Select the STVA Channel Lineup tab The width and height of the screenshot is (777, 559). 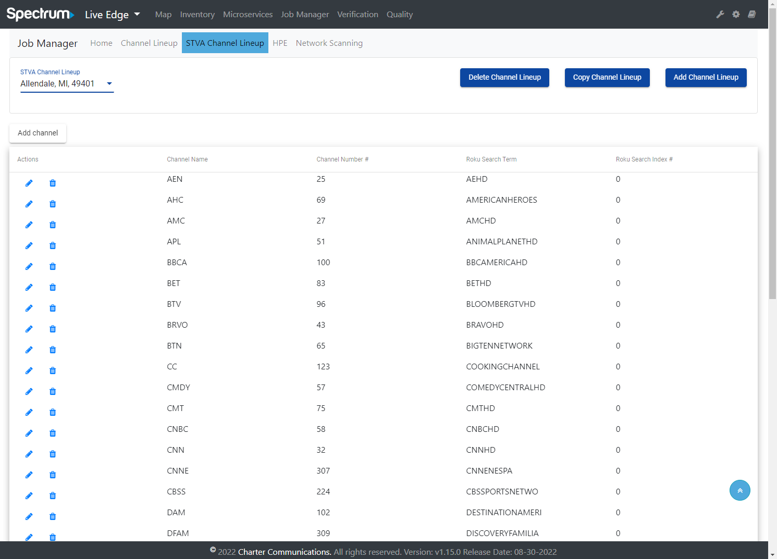click(x=225, y=43)
